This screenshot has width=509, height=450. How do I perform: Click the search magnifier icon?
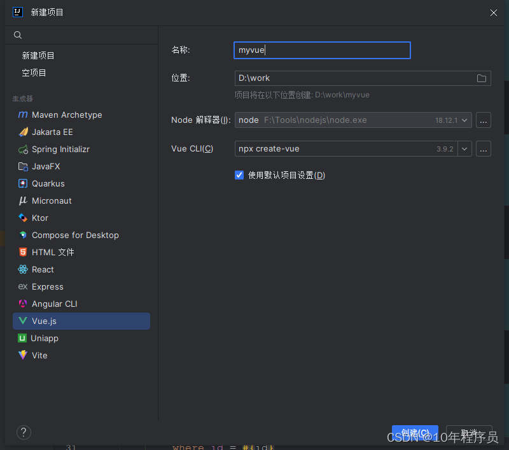[18, 35]
